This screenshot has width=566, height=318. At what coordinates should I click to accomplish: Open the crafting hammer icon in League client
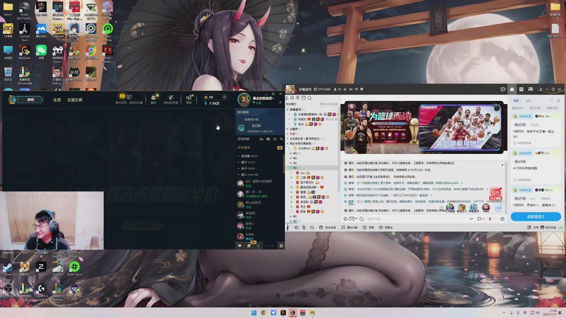coord(171,98)
